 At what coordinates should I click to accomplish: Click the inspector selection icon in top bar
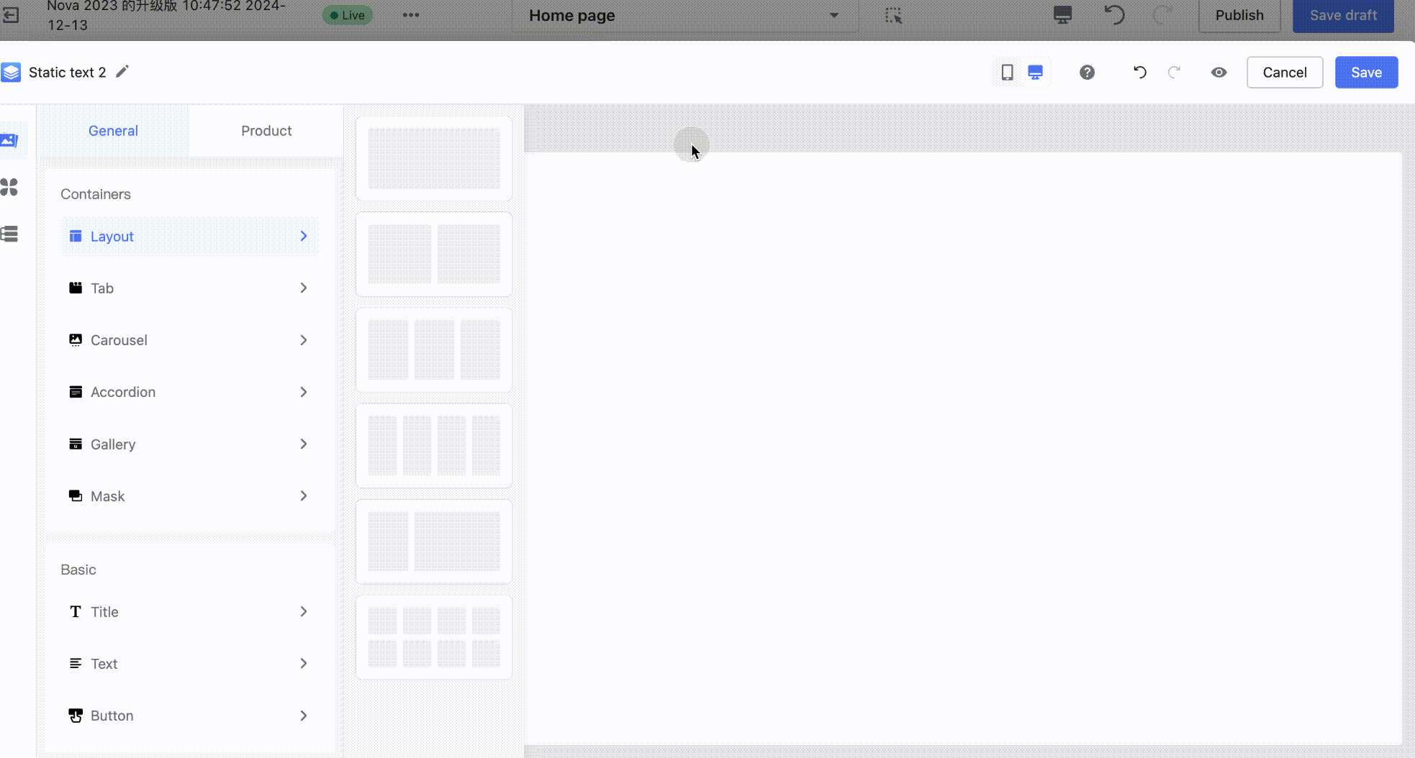point(893,15)
